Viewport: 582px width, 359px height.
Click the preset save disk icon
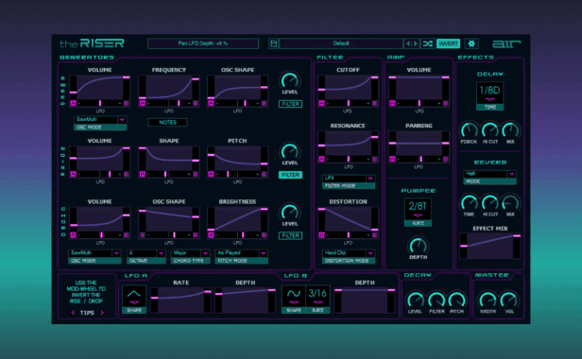[x=274, y=43]
